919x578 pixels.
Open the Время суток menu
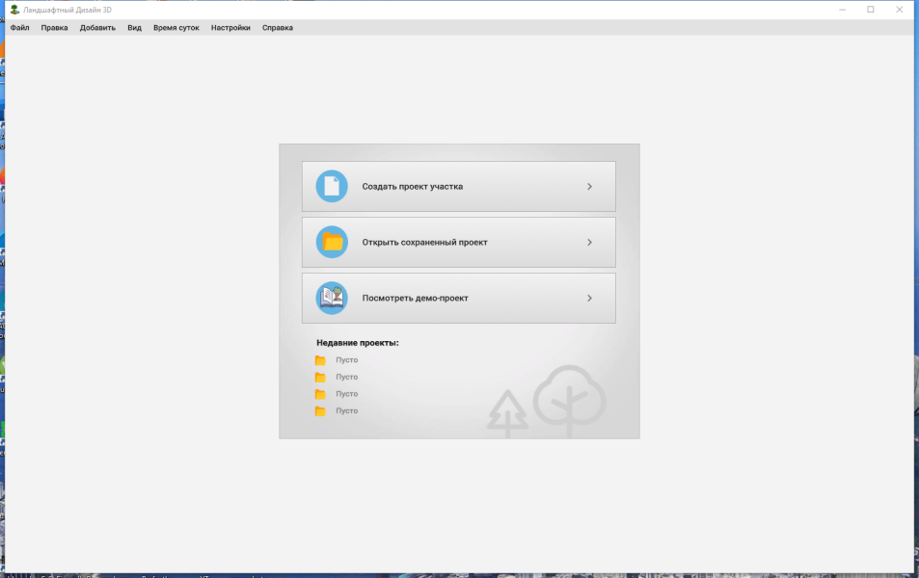(x=176, y=28)
